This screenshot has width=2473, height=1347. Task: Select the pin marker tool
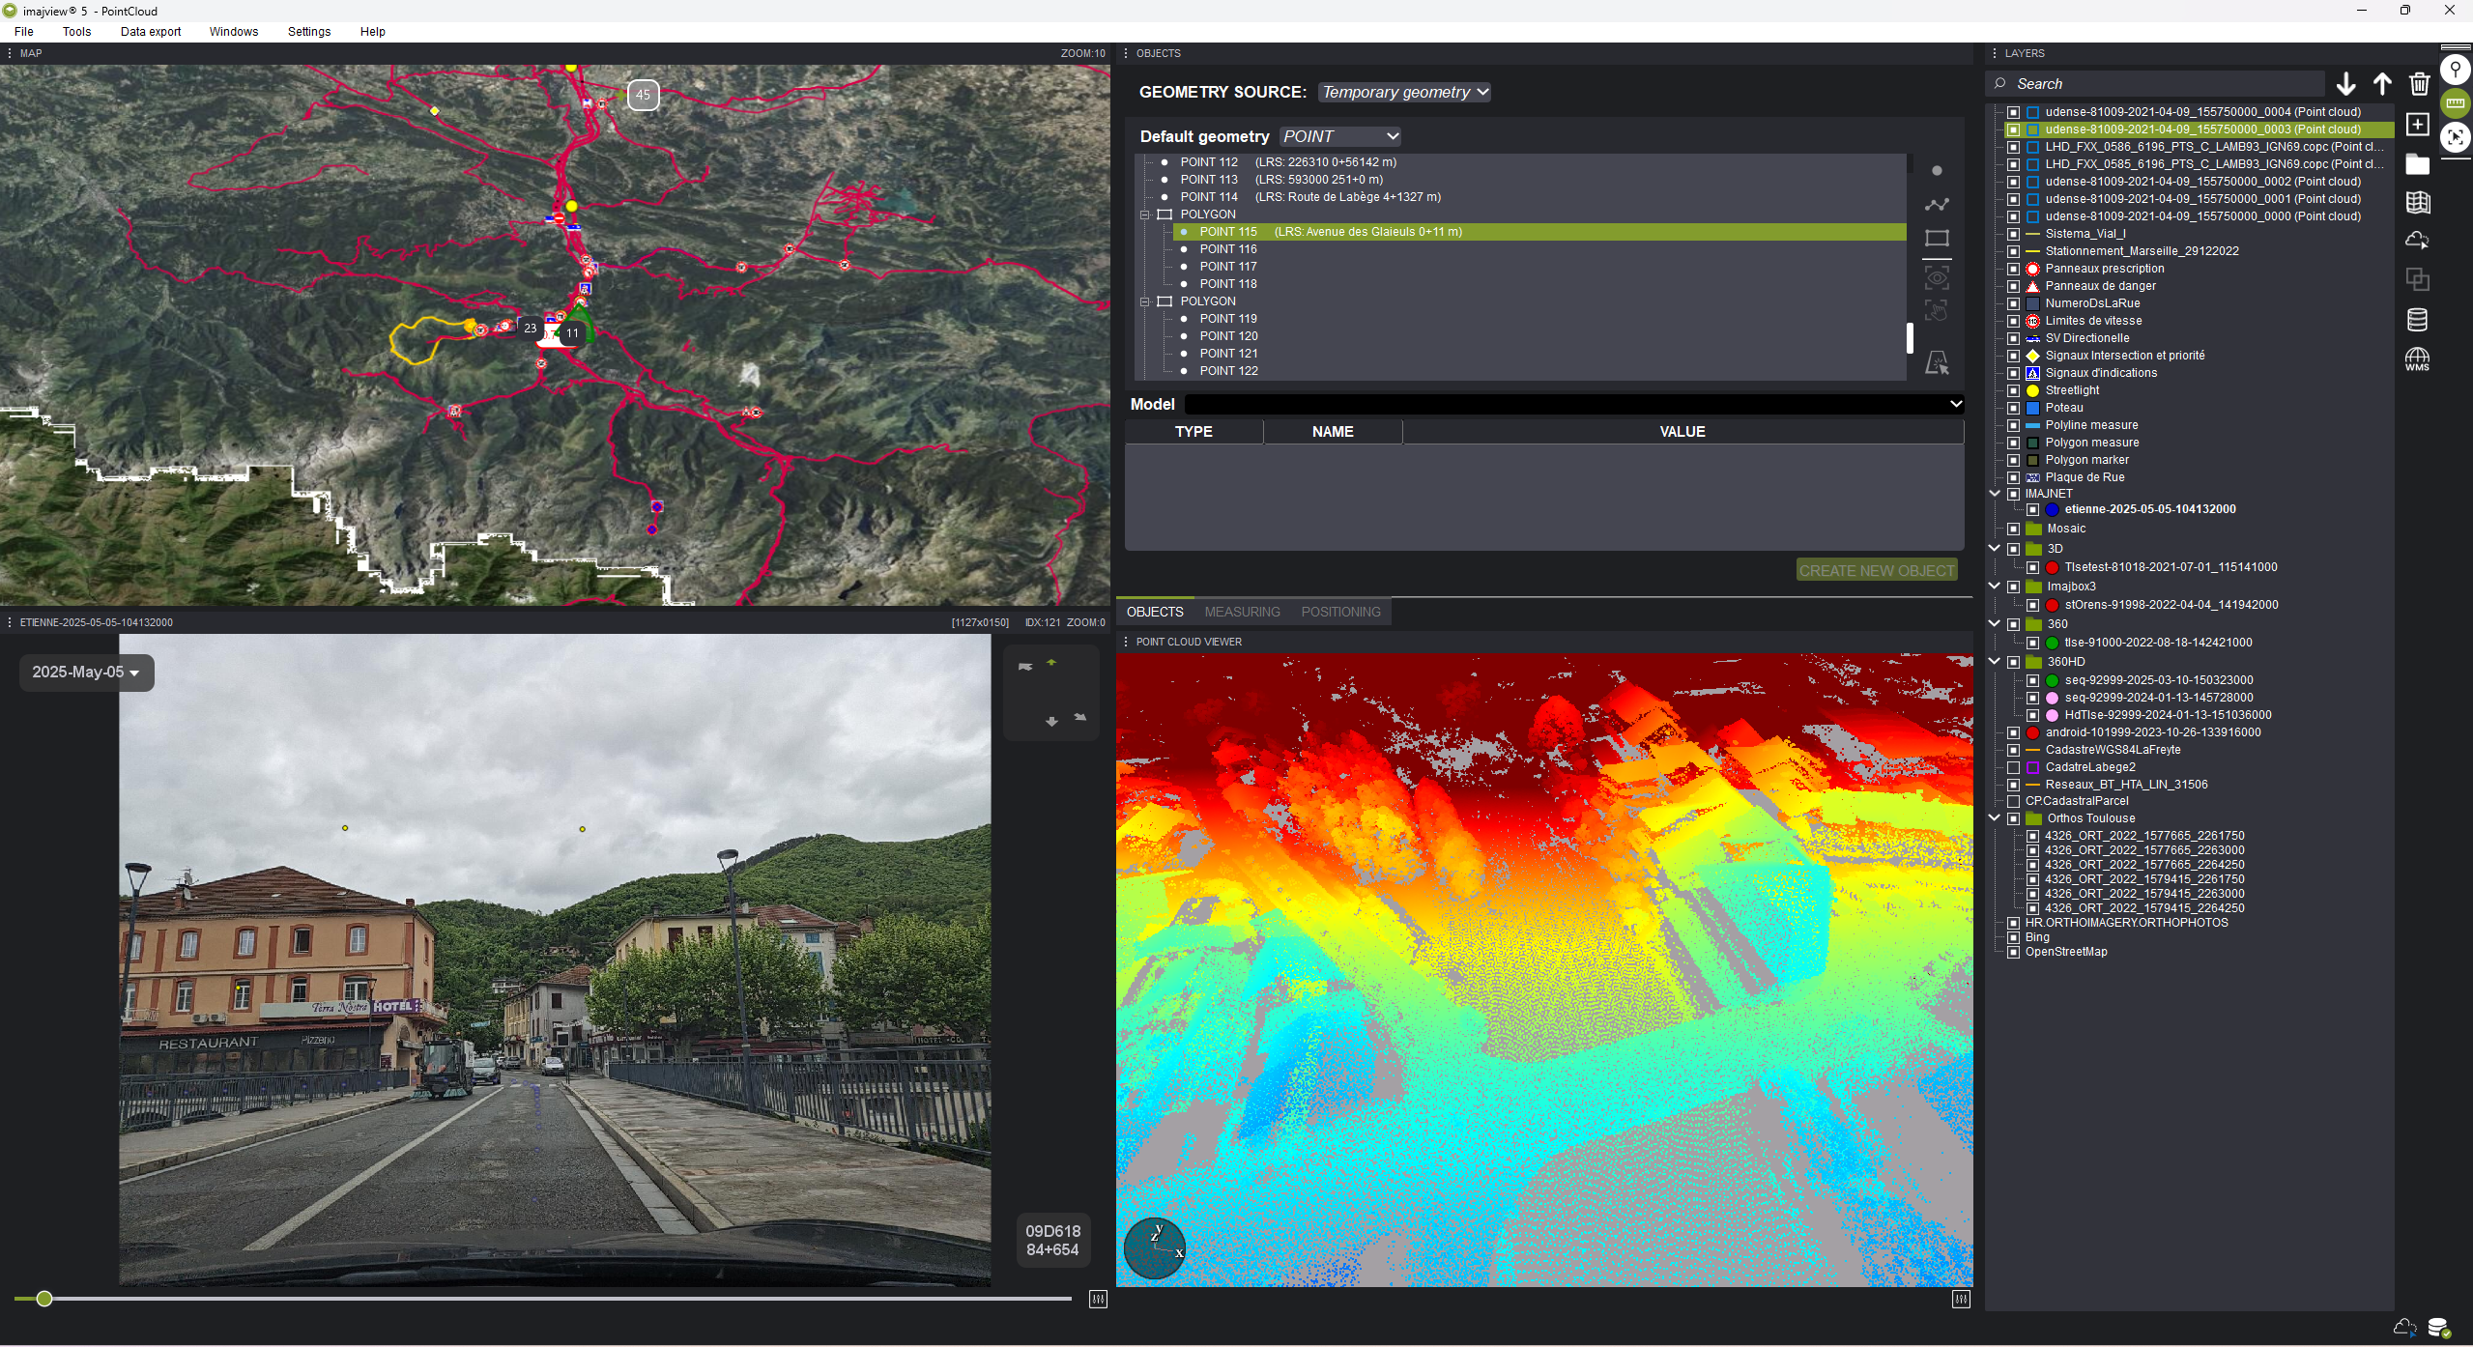(x=2455, y=70)
